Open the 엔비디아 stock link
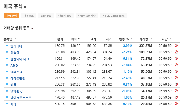Screen dimensions: 181x109 (16, 46)
